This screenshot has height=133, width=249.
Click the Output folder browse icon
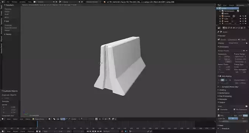click(x=246, y=106)
